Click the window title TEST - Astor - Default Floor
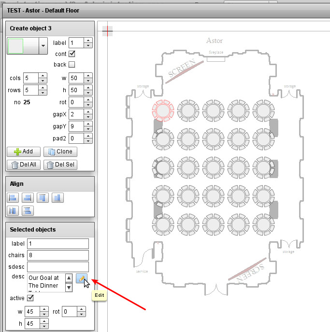This screenshot has height=332, width=330. 43,11
